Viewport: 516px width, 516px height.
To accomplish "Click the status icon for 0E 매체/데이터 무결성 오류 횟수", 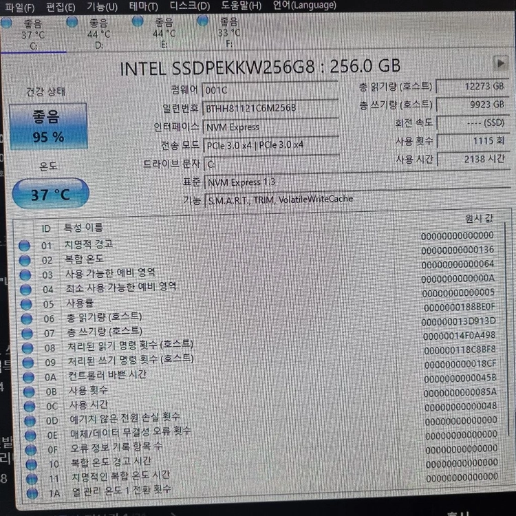I will click(x=30, y=436).
